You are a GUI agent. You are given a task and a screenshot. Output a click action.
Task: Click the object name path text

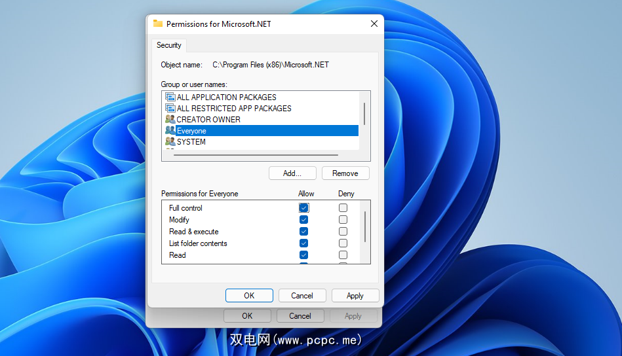[271, 65]
